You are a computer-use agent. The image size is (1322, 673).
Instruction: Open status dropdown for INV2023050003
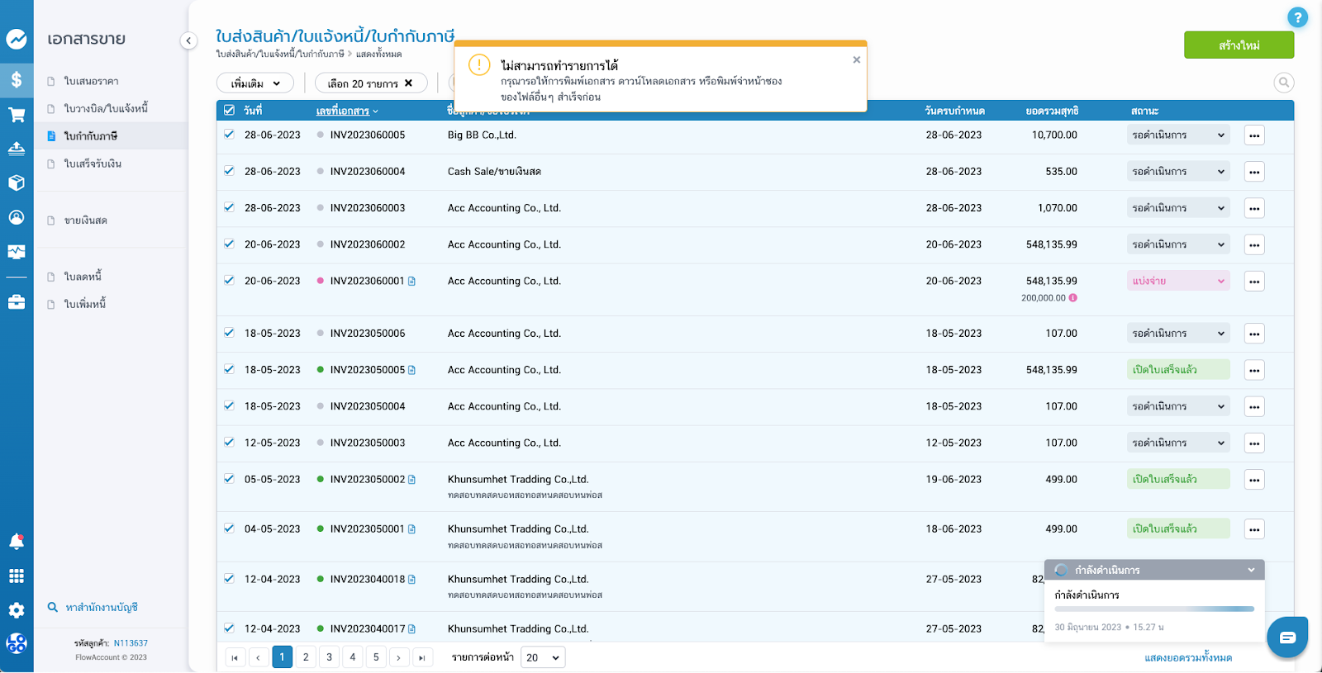click(x=1178, y=443)
